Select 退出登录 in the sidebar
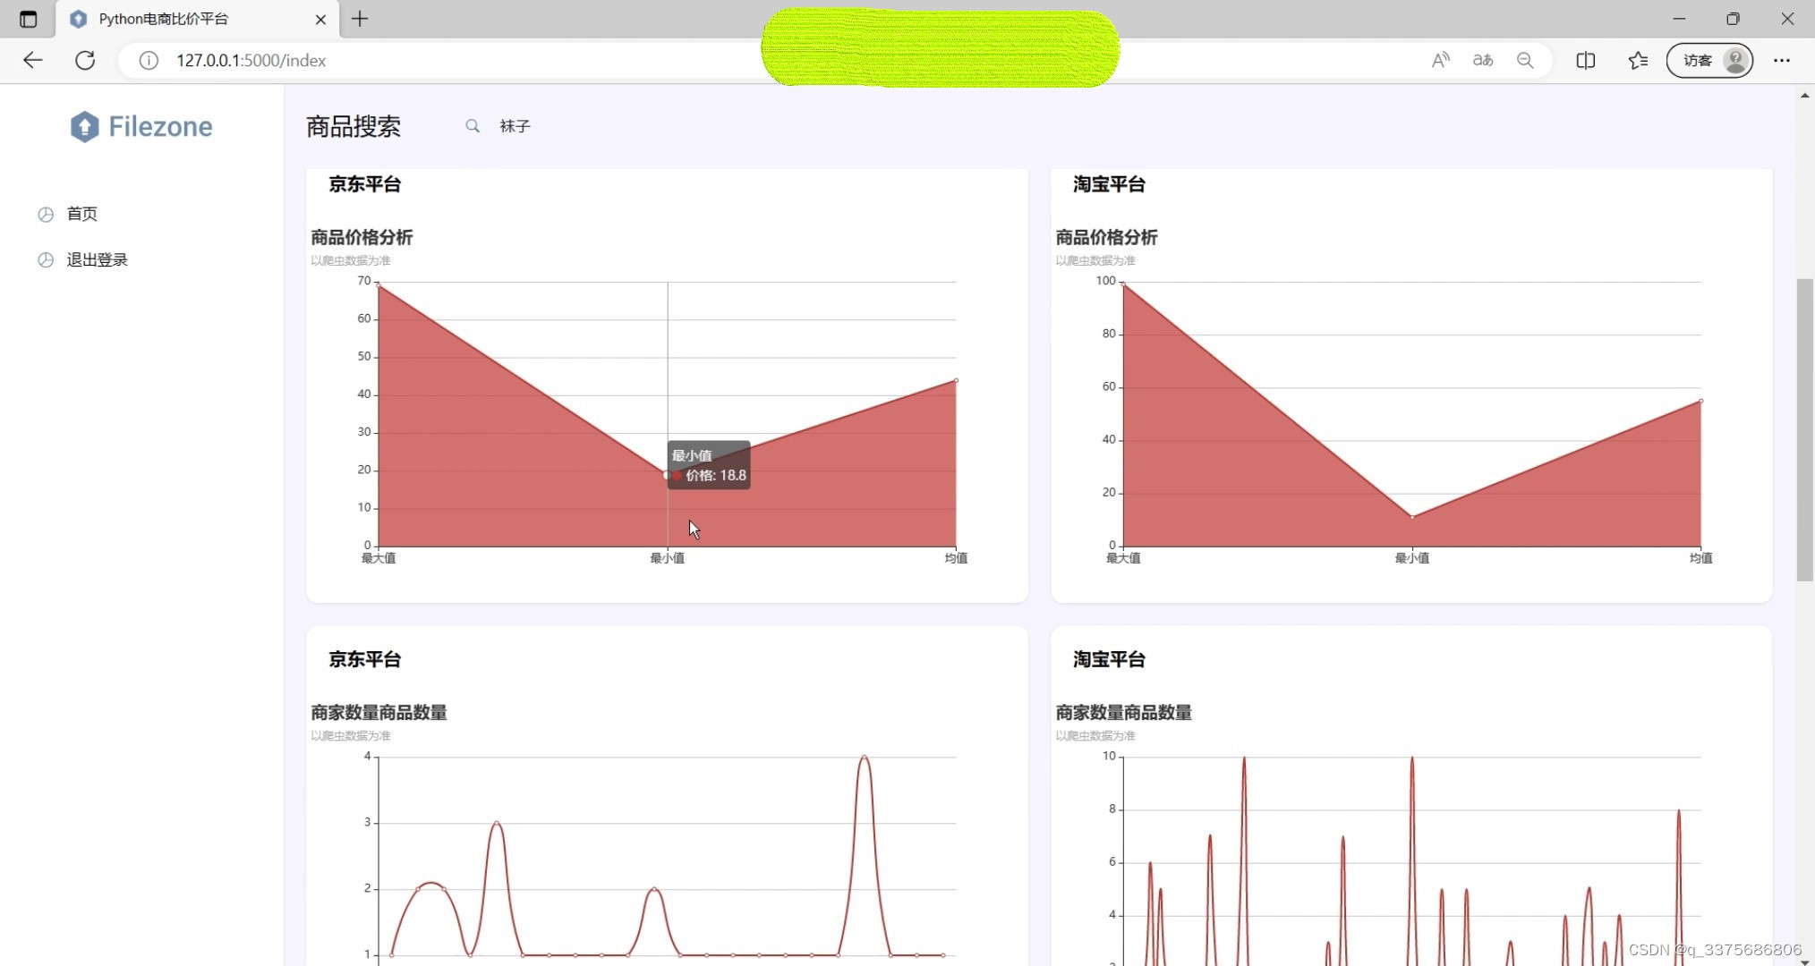Screen dimensions: 1815x966 click(x=97, y=259)
